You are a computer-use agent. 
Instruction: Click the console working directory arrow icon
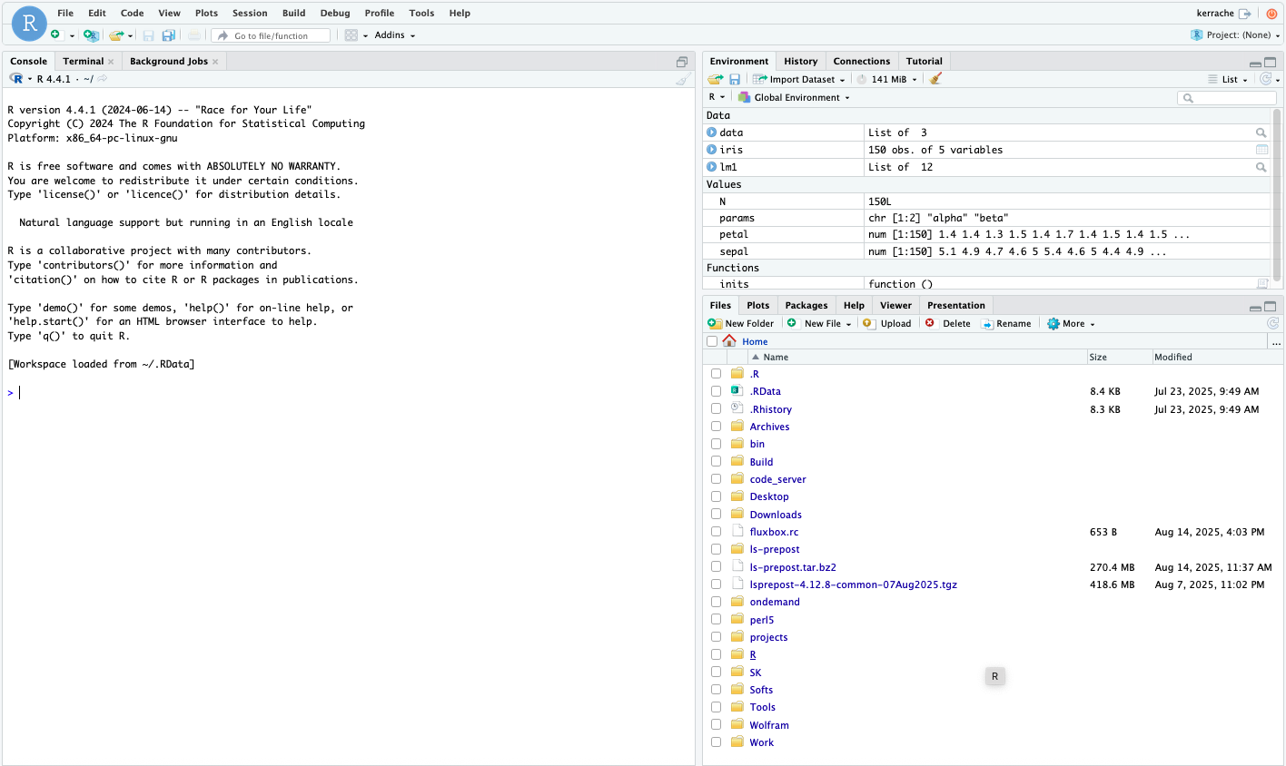[103, 79]
